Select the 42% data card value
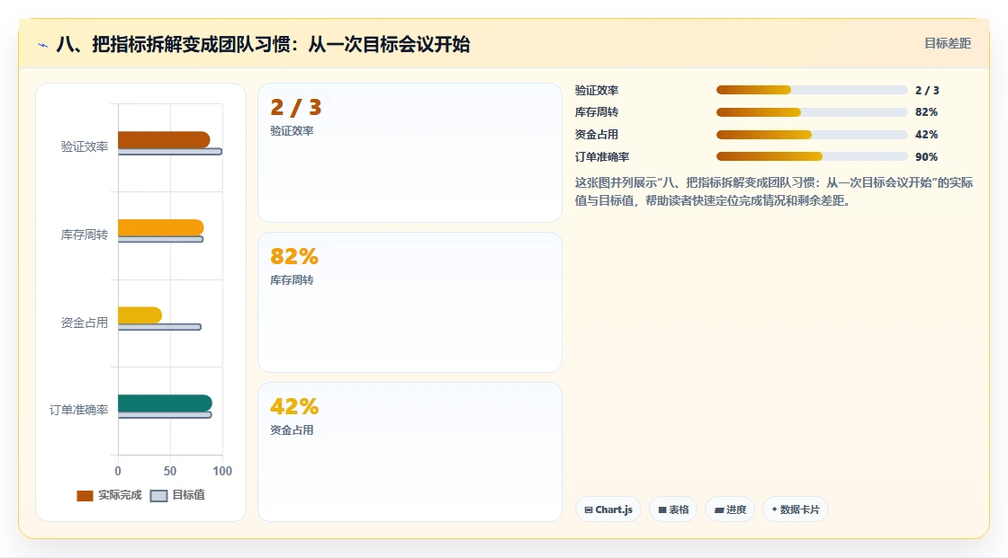1008x558 pixels. coord(294,406)
